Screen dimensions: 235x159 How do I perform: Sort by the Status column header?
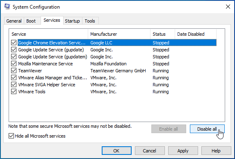[162, 34]
